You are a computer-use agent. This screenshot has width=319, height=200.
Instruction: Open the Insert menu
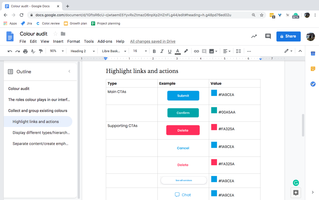pyautogui.click(x=58, y=41)
